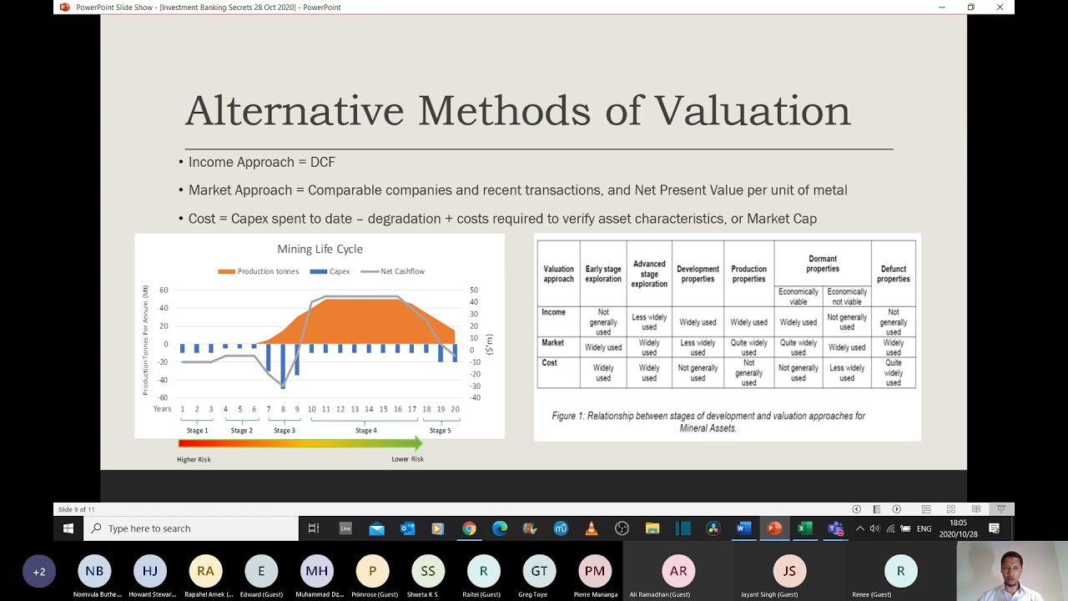Viewport: 1068px width, 601px height.
Task: Click the slide title 'Alternative Methods of Valuation'
Action: coord(517,111)
